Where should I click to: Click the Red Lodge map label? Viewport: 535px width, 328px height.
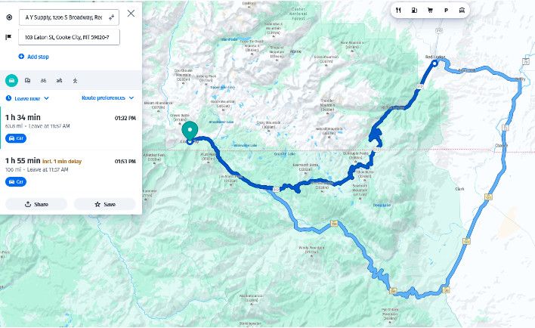pyautogui.click(x=435, y=57)
